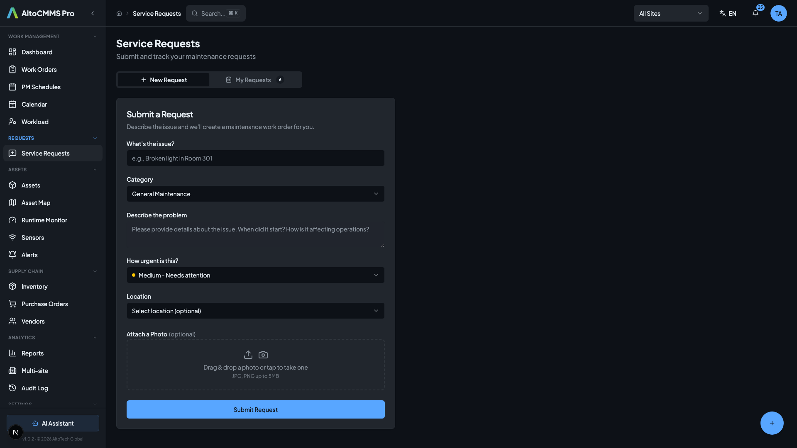
Task: Select the New Request tab
Action: [164, 80]
